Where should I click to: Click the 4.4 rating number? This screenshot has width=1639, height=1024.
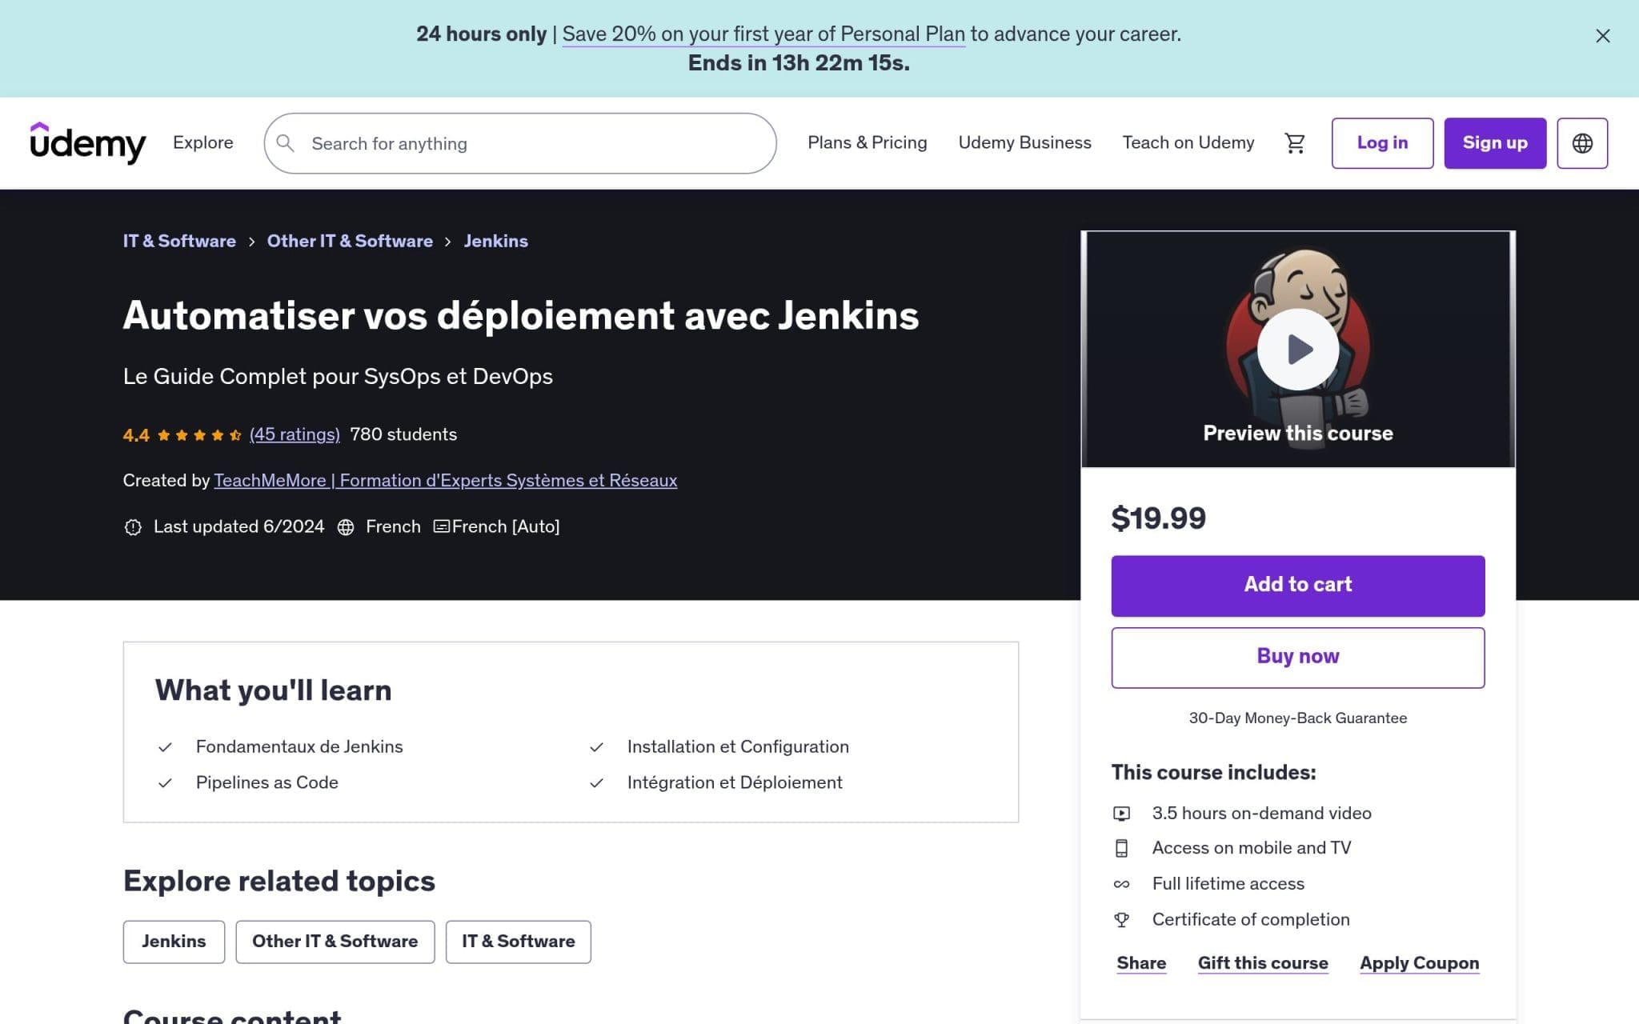(136, 435)
